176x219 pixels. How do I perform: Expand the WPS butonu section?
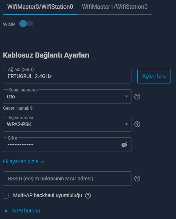coord(26,211)
